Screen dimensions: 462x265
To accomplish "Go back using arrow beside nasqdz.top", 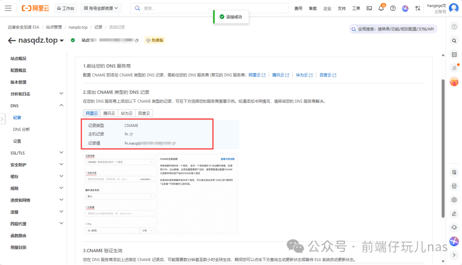I will tap(12, 41).
